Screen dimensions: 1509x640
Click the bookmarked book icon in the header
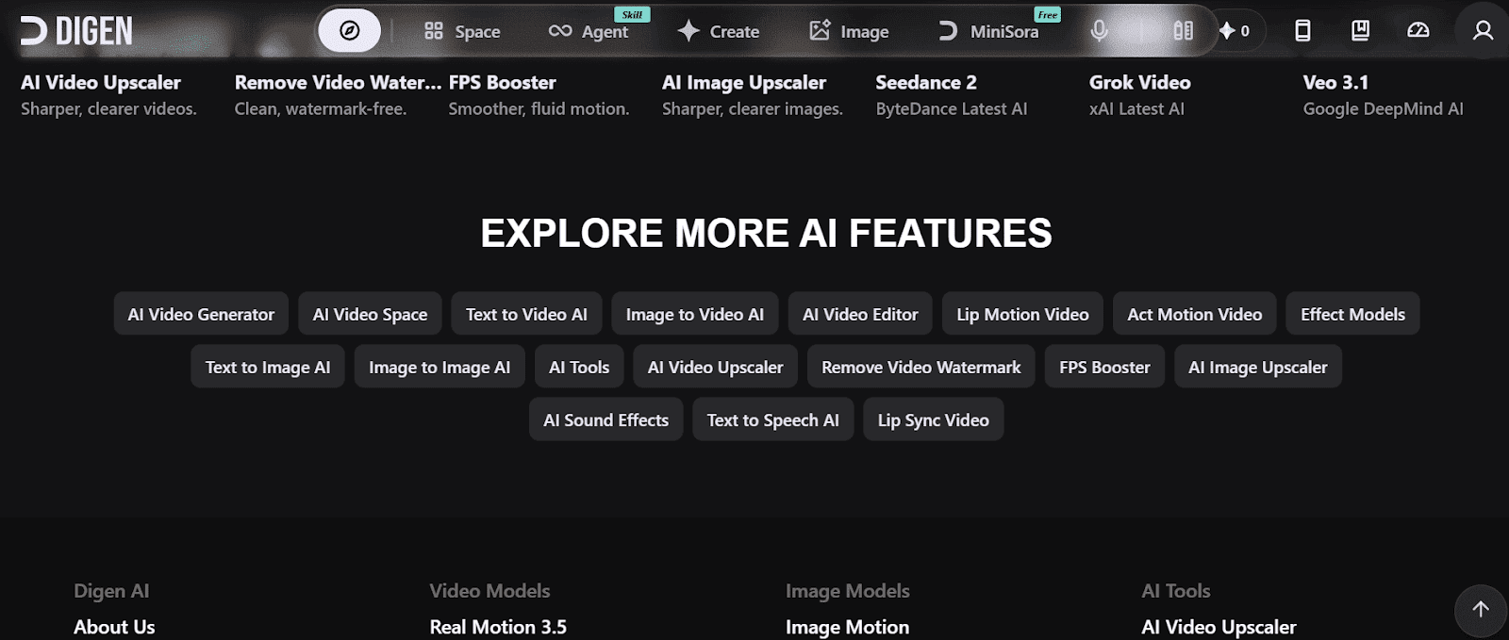[x=1360, y=31]
